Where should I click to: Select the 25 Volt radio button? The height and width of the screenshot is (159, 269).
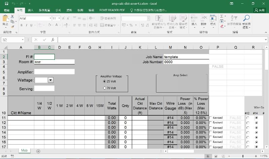pos(105,82)
